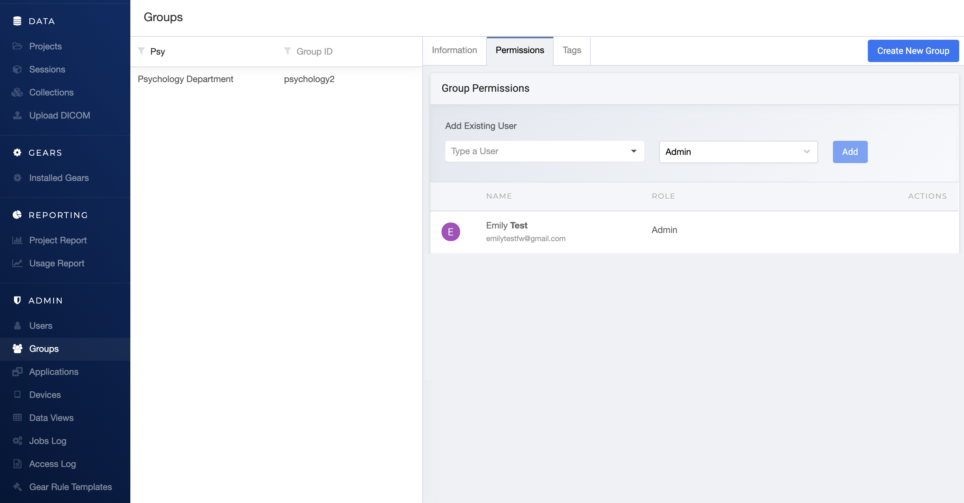The width and height of the screenshot is (964, 503).
Task: Open Gear Rule Templates page
Action: click(x=70, y=487)
